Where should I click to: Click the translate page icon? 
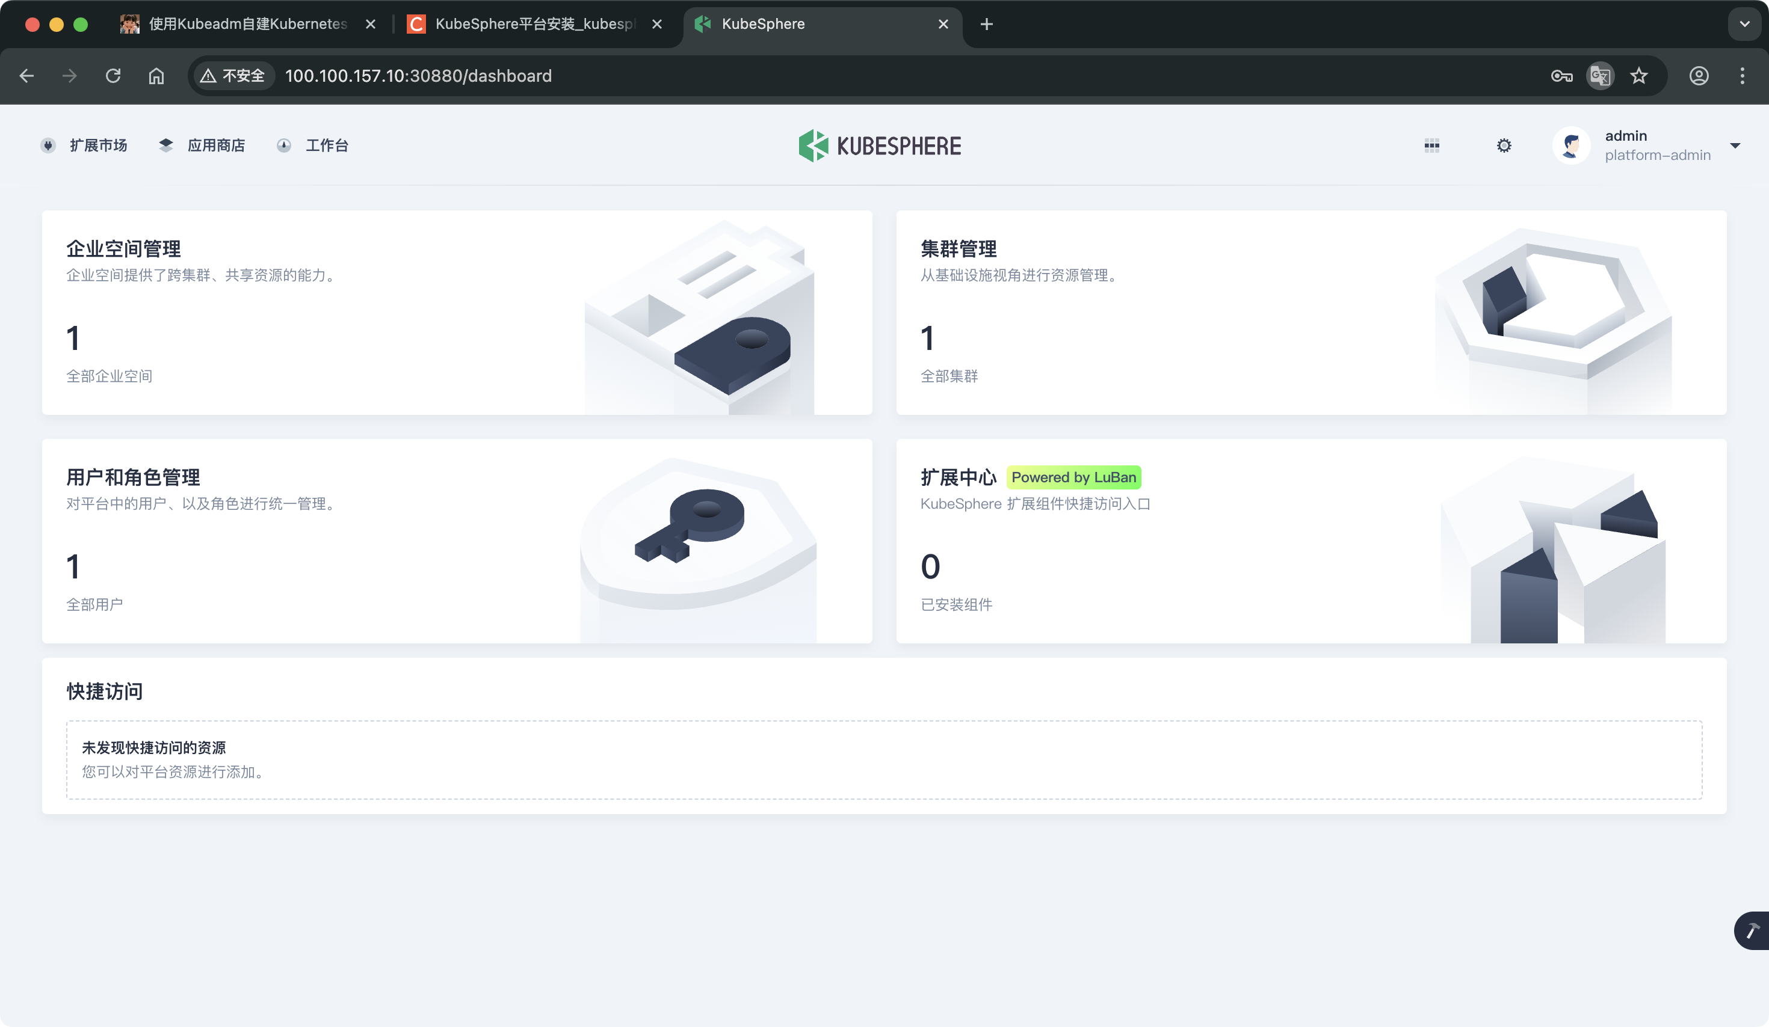tap(1600, 76)
